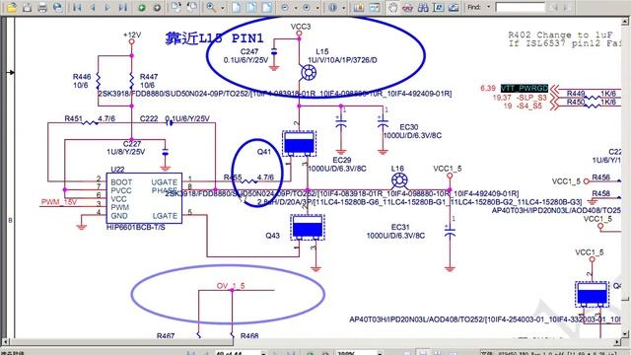The height and width of the screenshot is (355, 631).
Task: Click the C247 capacitor label
Action: click(249, 51)
